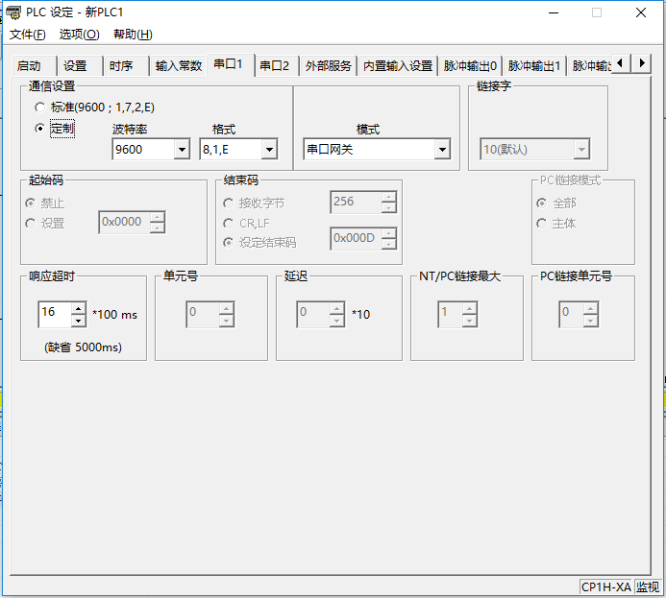This screenshot has height=598, width=666.
Task: Switch to the 串口2 tab
Action: (274, 66)
